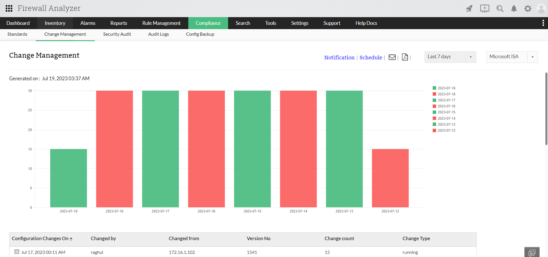Open the Microsoft ISA device selector
The width and height of the screenshot is (548, 257).
tap(512, 57)
